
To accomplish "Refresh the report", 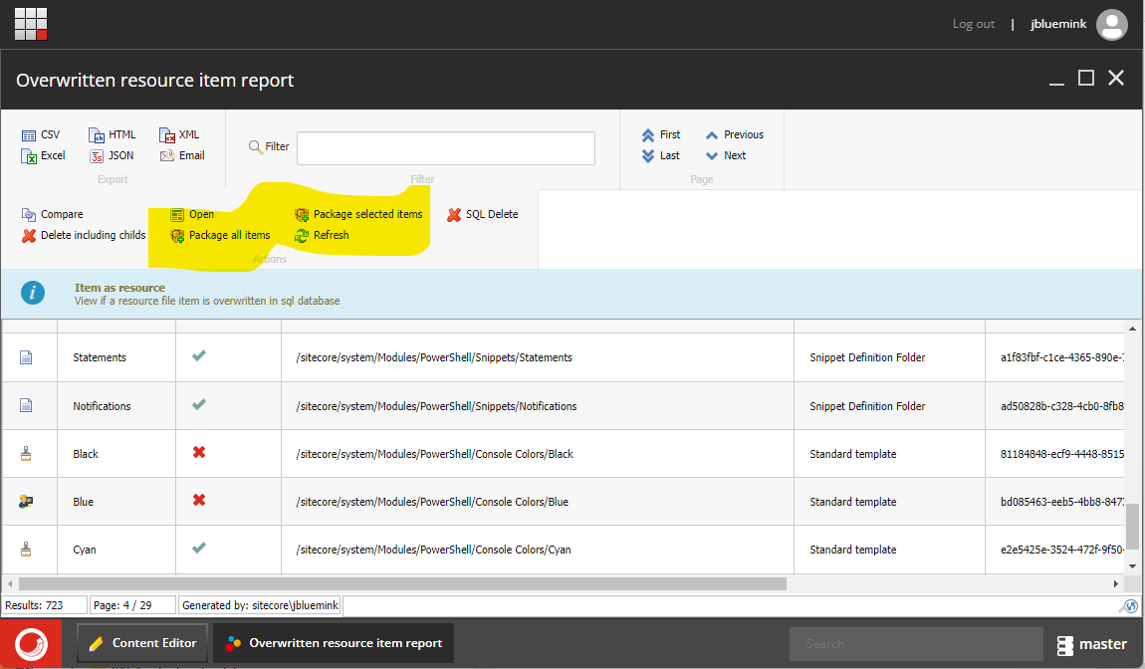I will tap(322, 235).
